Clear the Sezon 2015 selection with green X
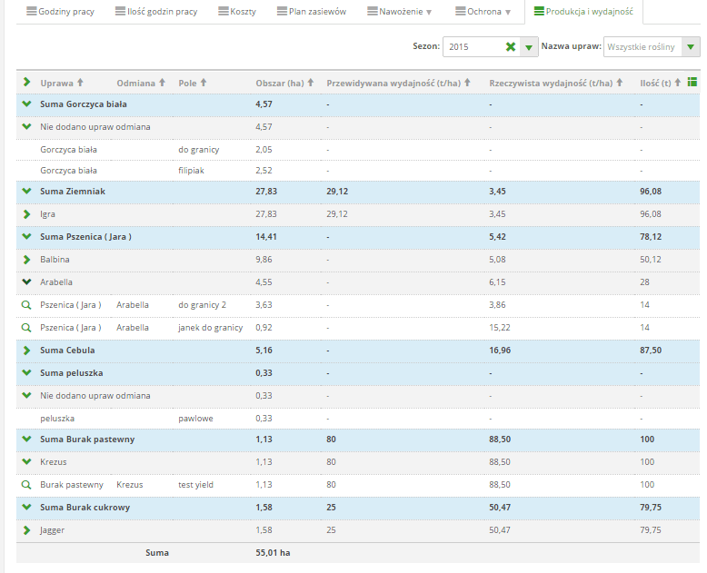The image size is (707, 573). [511, 47]
